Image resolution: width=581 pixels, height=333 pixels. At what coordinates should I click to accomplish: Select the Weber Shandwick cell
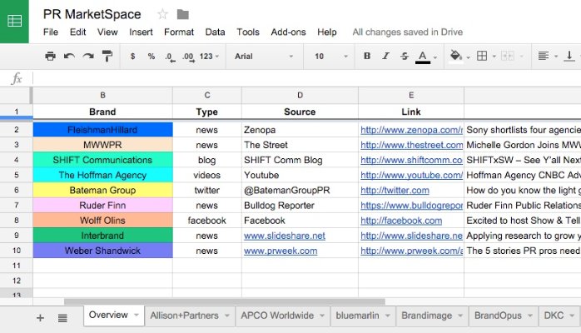(x=102, y=251)
